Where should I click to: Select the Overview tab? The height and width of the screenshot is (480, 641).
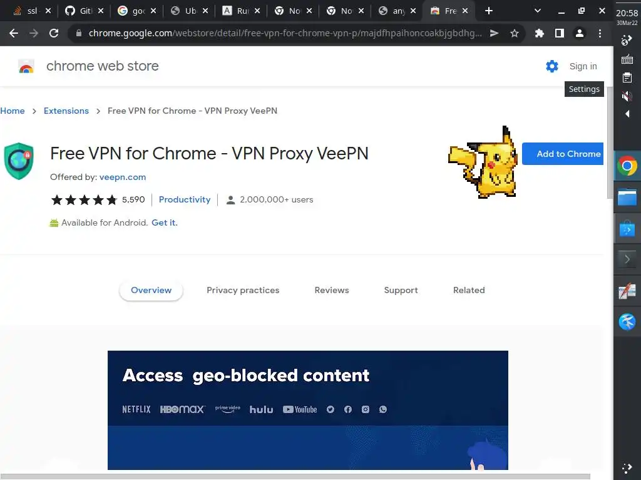coord(151,290)
